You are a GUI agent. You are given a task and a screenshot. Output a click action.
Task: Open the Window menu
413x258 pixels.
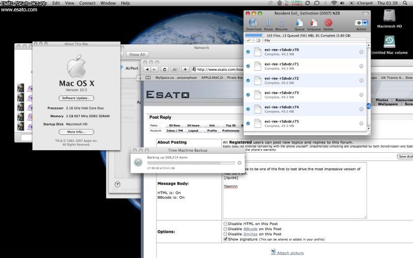108,3
